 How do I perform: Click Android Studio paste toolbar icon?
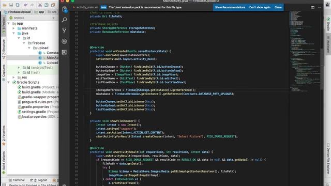53,5
